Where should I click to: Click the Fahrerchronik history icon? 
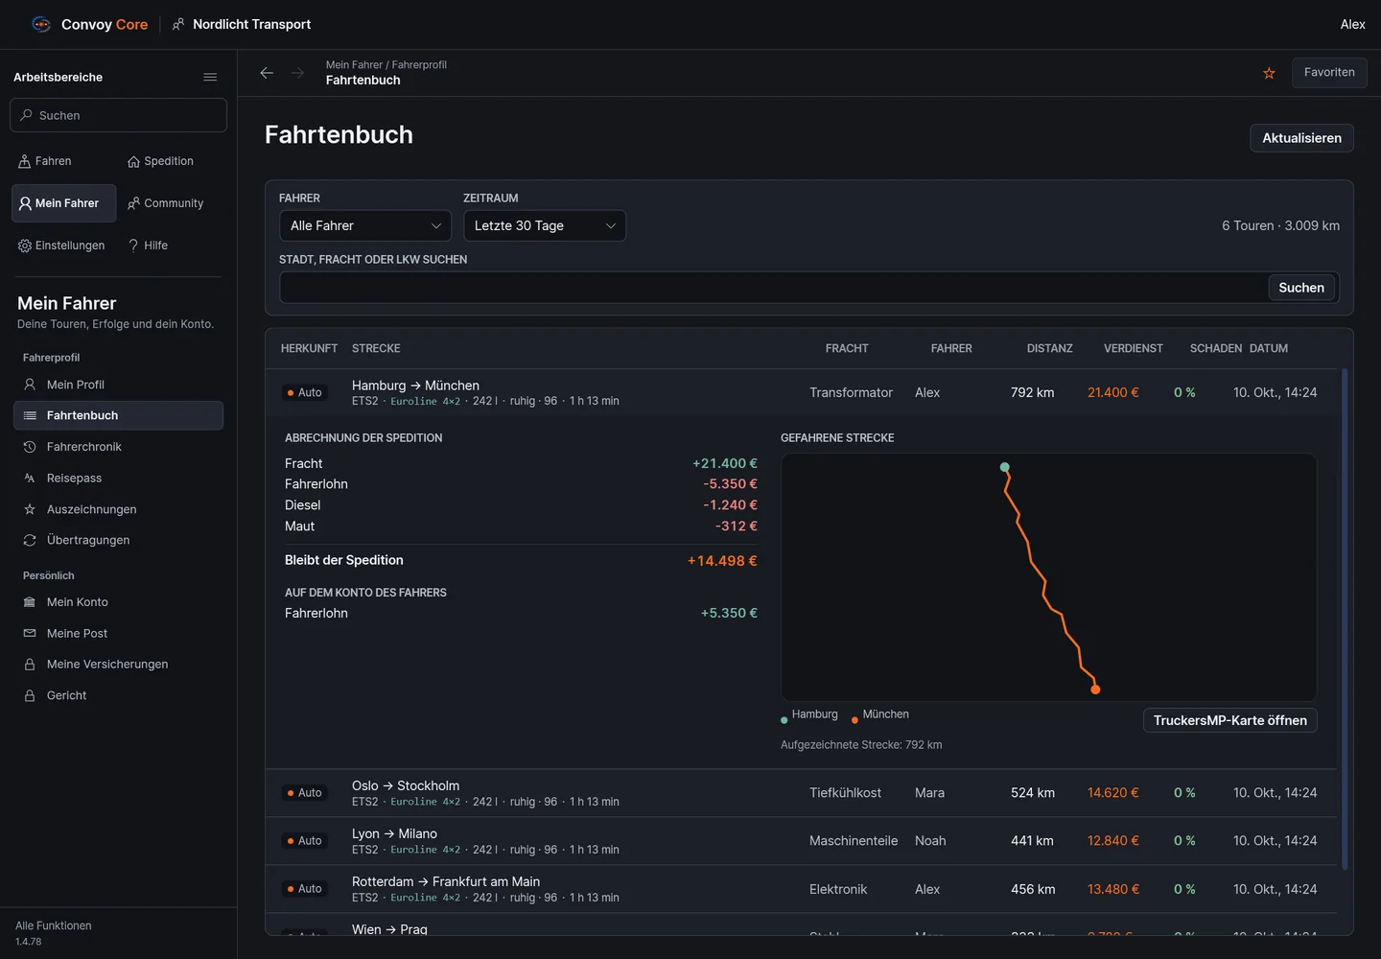tap(30, 447)
